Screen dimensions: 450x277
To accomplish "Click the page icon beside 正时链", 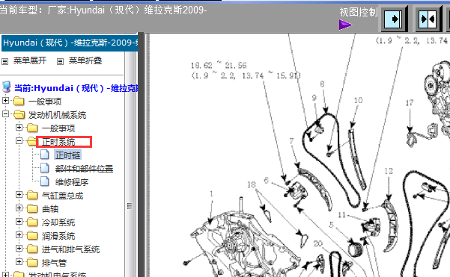I will [x=44, y=155].
